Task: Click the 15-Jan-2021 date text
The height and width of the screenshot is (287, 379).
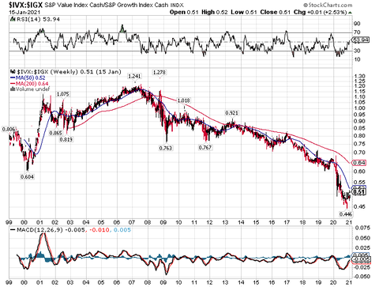Action: [x=24, y=12]
